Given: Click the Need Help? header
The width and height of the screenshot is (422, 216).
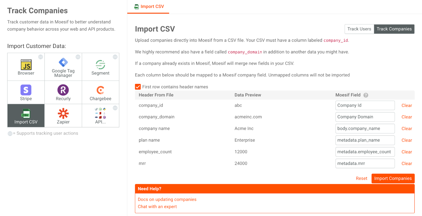Looking at the screenshot, I should [275, 189].
